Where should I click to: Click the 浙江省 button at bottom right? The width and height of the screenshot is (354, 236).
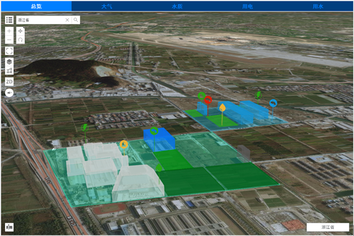[328, 227]
